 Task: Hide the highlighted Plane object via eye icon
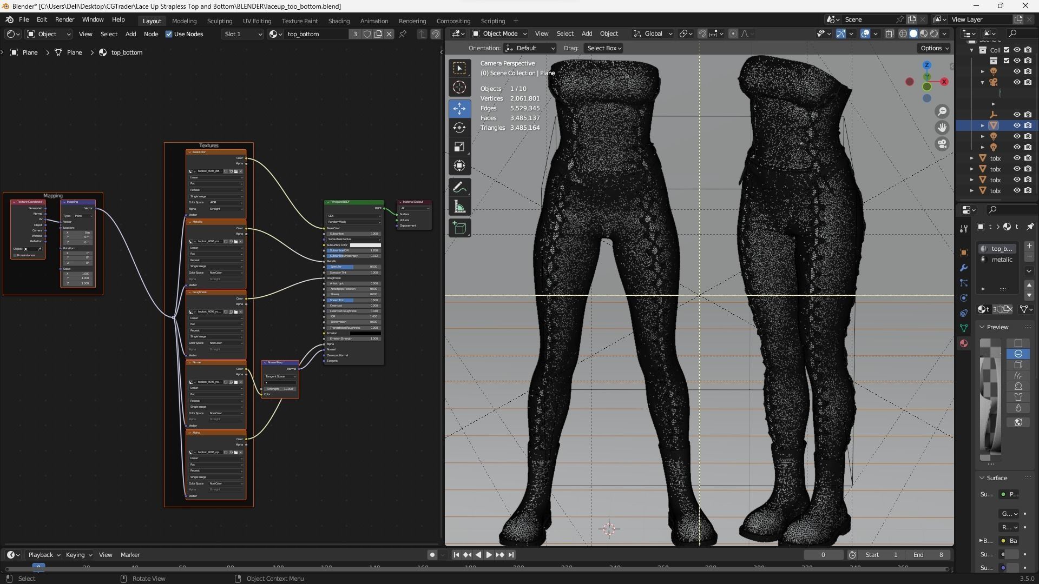click(1017, 125)
